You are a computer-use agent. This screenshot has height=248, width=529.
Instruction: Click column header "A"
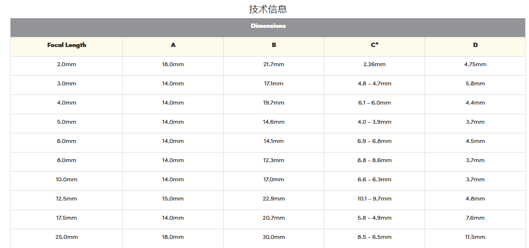click(173, 45)
